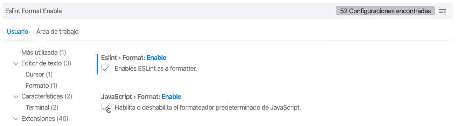Click the Enables ESLint as a formatter description
Viewport: 457px width, 126px height.
tap(156, 69)
